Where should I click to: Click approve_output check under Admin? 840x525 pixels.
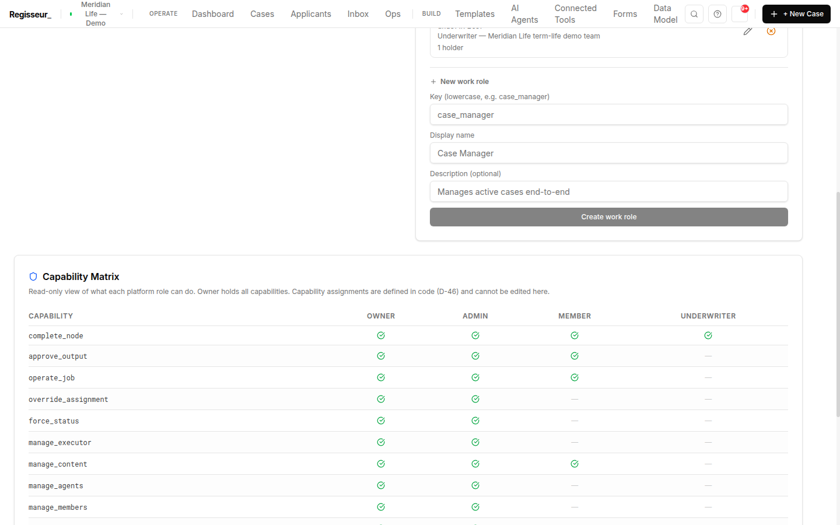[475, 356]
